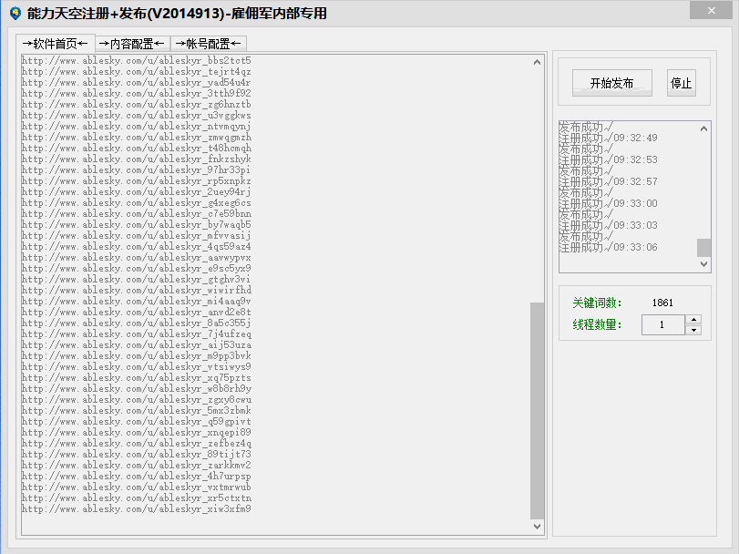Close the 能力天空注册+发布 window
The width and height of the screenshot is (739, 554).
(712, 10)
